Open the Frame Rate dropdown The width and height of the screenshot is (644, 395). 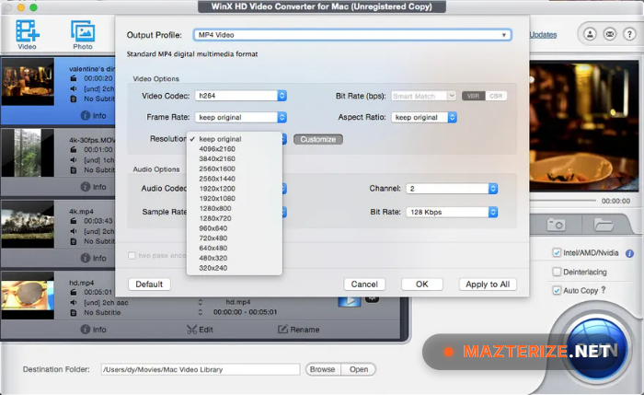tap(241, 117)
